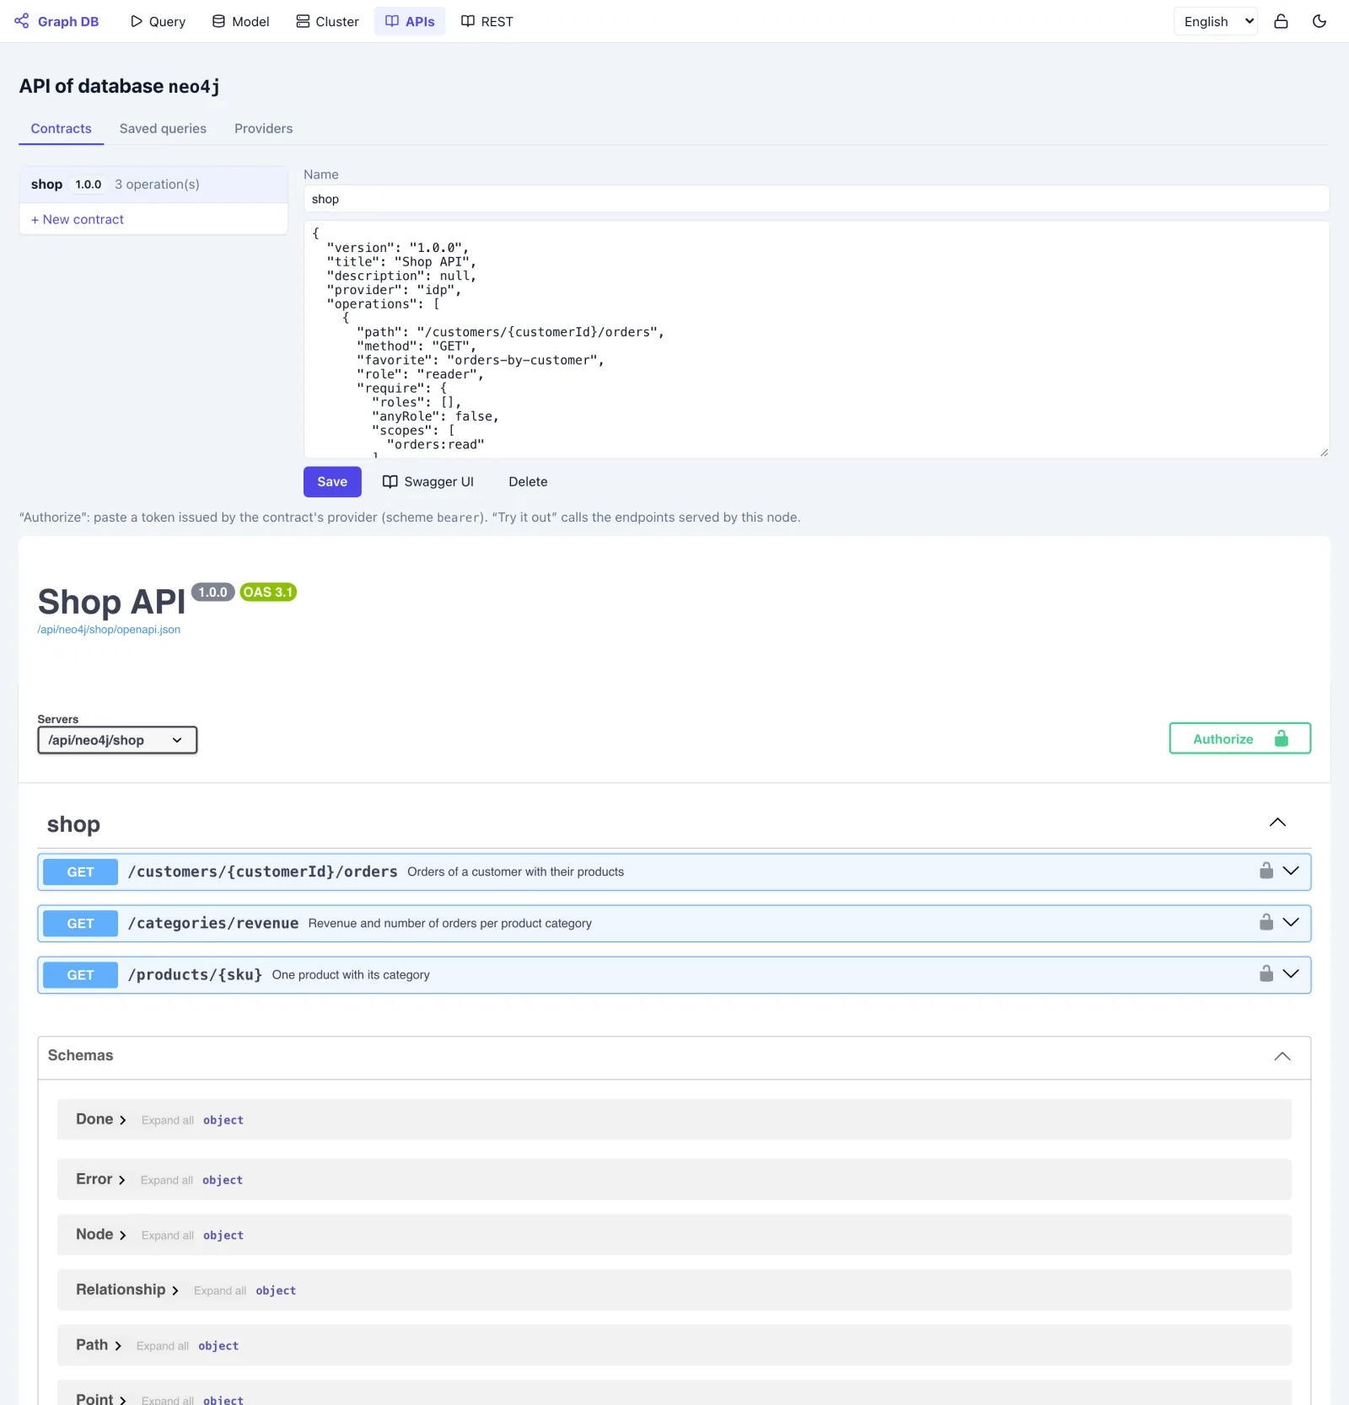Screen dimensions: 1349x1405
Task: Collapse the shop tag section
Action: click(x=1277, y=823)
